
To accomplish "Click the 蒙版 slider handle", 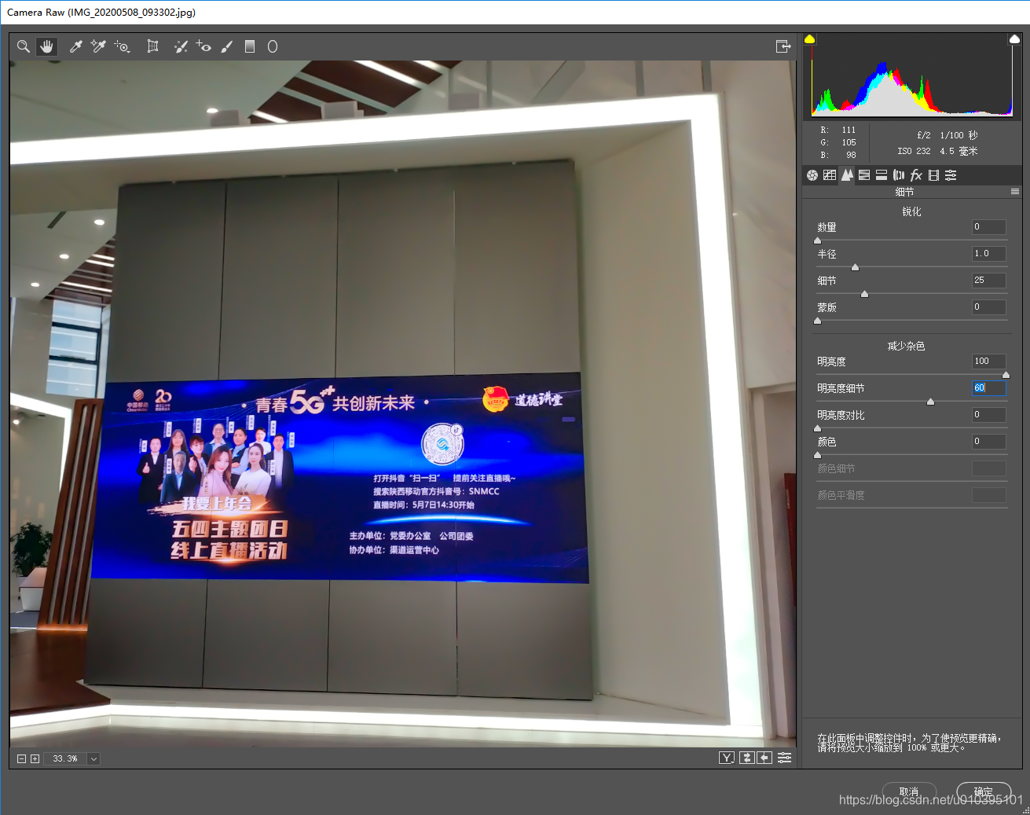I will pos(817,321).
